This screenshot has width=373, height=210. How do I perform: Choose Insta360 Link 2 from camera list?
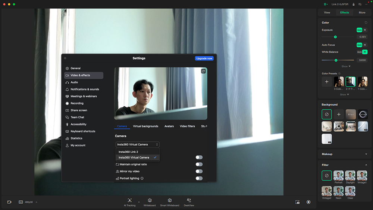[138, 152]
